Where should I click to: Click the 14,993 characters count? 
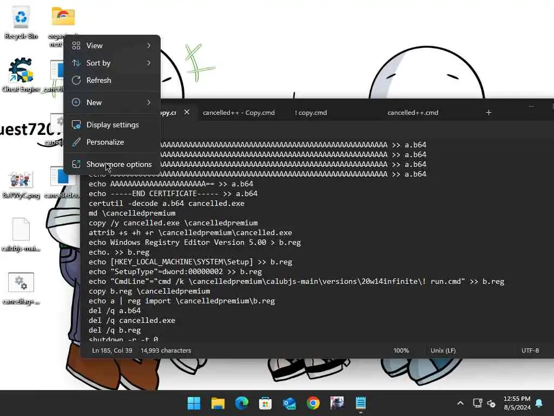(x=166, y=350)
